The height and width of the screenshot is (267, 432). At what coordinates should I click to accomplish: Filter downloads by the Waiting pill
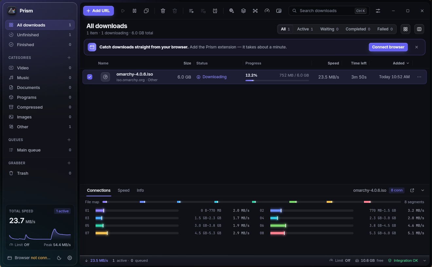tap(329, 29)
